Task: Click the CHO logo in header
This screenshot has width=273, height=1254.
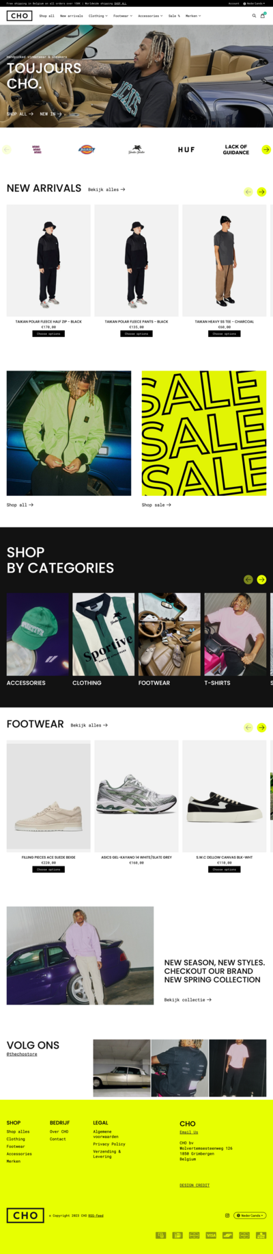Action: [x=19, y=16]
